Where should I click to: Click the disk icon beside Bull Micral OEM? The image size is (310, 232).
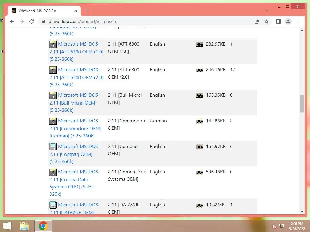coord(53,95)
